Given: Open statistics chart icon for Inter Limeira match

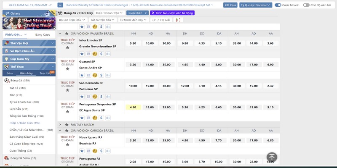Looking at the screenshot, I should (108, 54).
